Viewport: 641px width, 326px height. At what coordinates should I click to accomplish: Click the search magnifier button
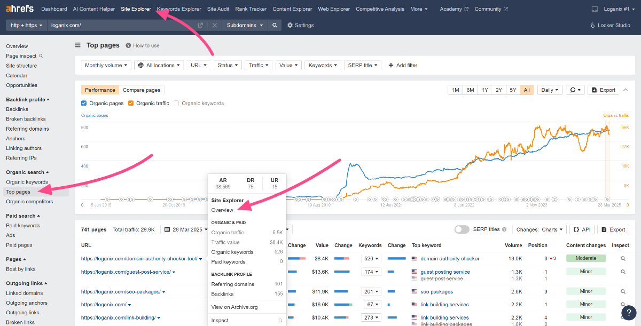click(x=275, y=25)
